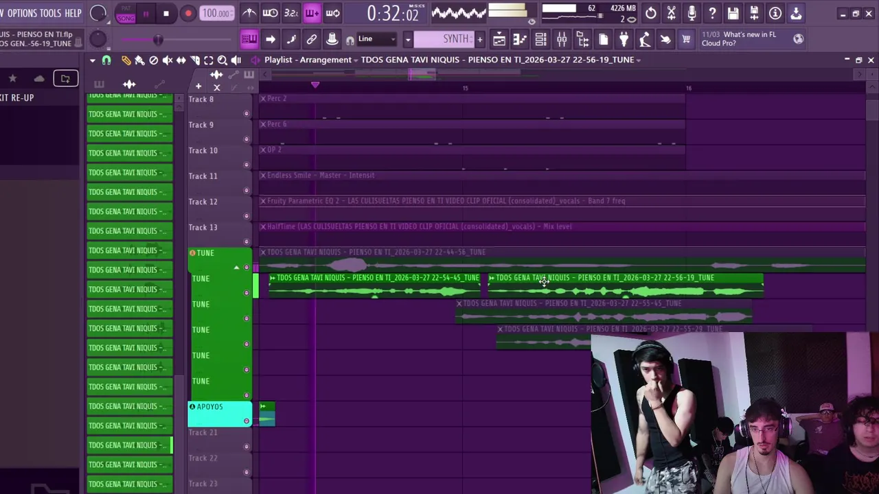Screen dimensions: 879x494
Task: Open the TOOLS menu
Action: [x=50, y=13]
